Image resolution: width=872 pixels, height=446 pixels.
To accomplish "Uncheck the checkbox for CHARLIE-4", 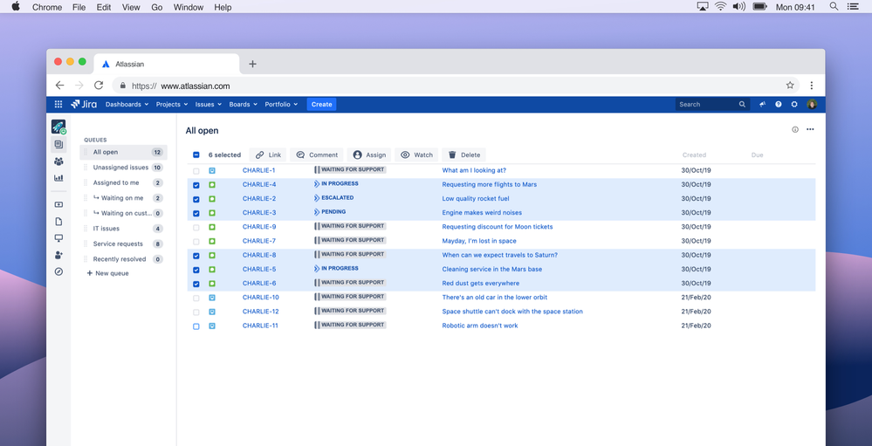I will coord(196,185).
